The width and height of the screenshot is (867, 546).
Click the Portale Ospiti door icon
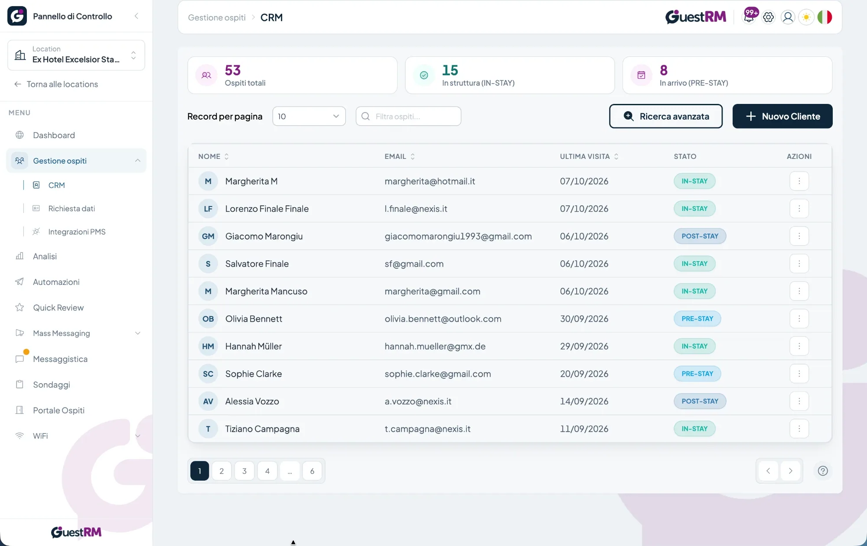(20, 410)
